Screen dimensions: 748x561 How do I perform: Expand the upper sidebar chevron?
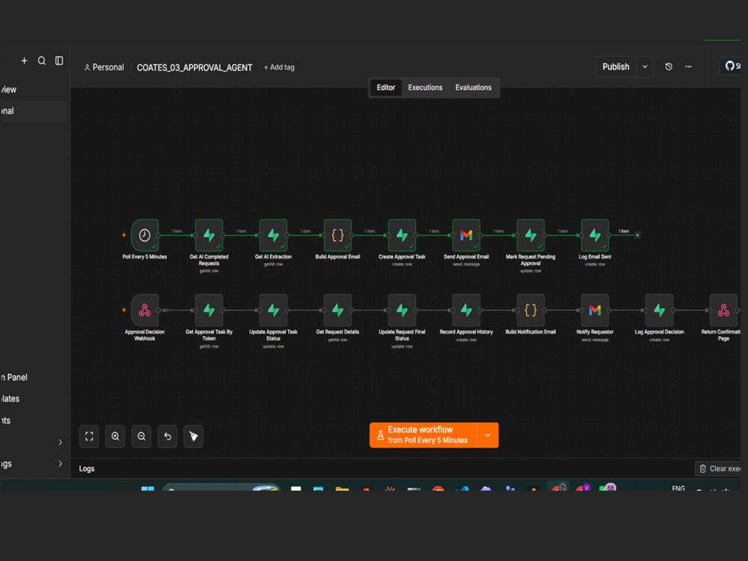pyautogui.click(x=60, y=442)
